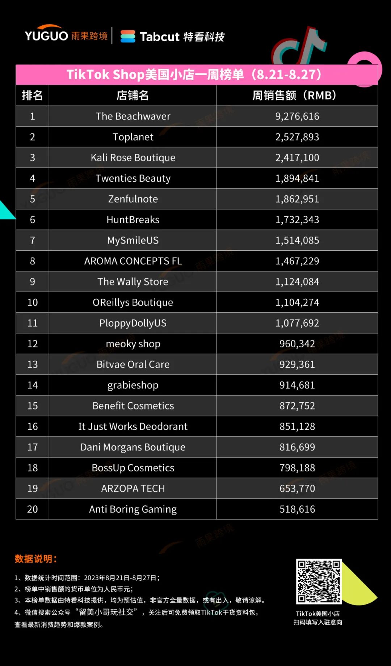Click the cyan triangle on left edge
391x666 pixels.
7,210
